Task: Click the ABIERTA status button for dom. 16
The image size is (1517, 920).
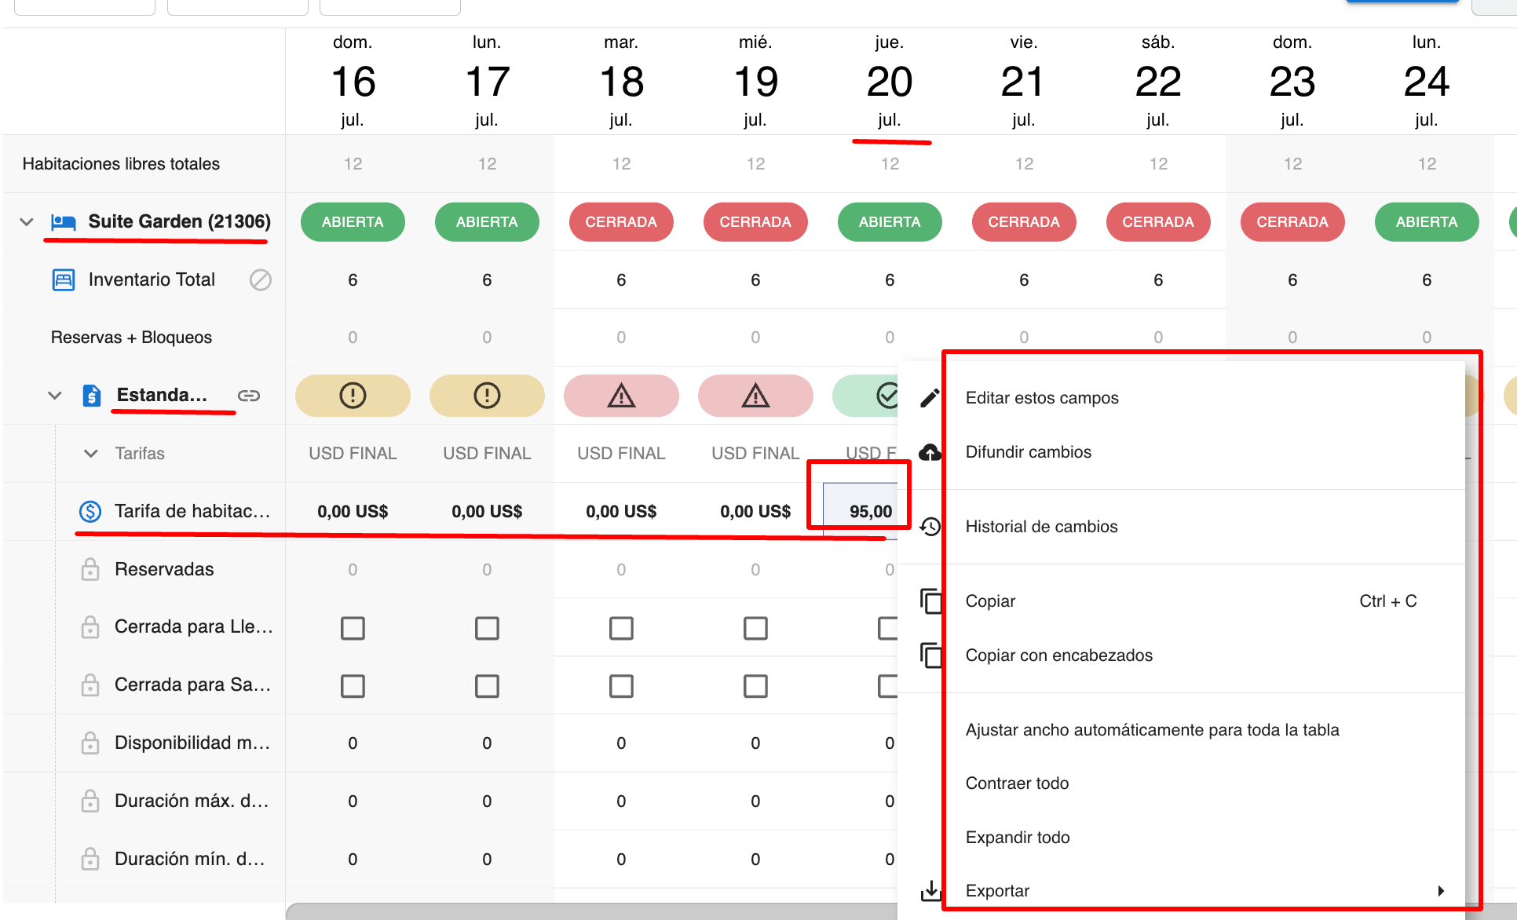Action: (x=353, y=222)
